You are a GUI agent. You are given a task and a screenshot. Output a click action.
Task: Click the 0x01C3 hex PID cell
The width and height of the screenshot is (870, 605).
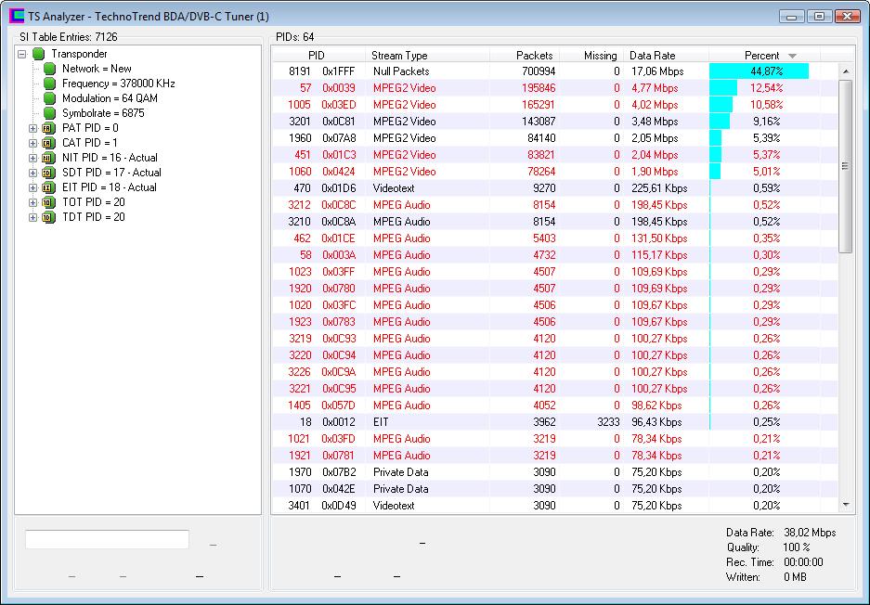339,155
